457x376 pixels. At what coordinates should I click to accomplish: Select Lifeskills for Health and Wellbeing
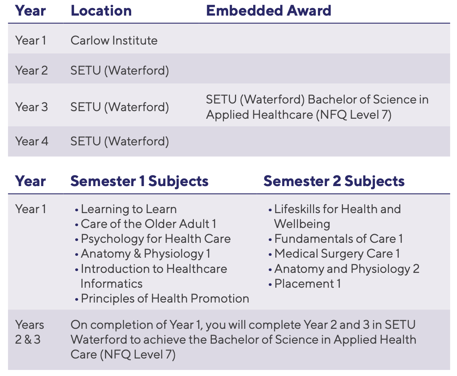(x=337, y=216)
